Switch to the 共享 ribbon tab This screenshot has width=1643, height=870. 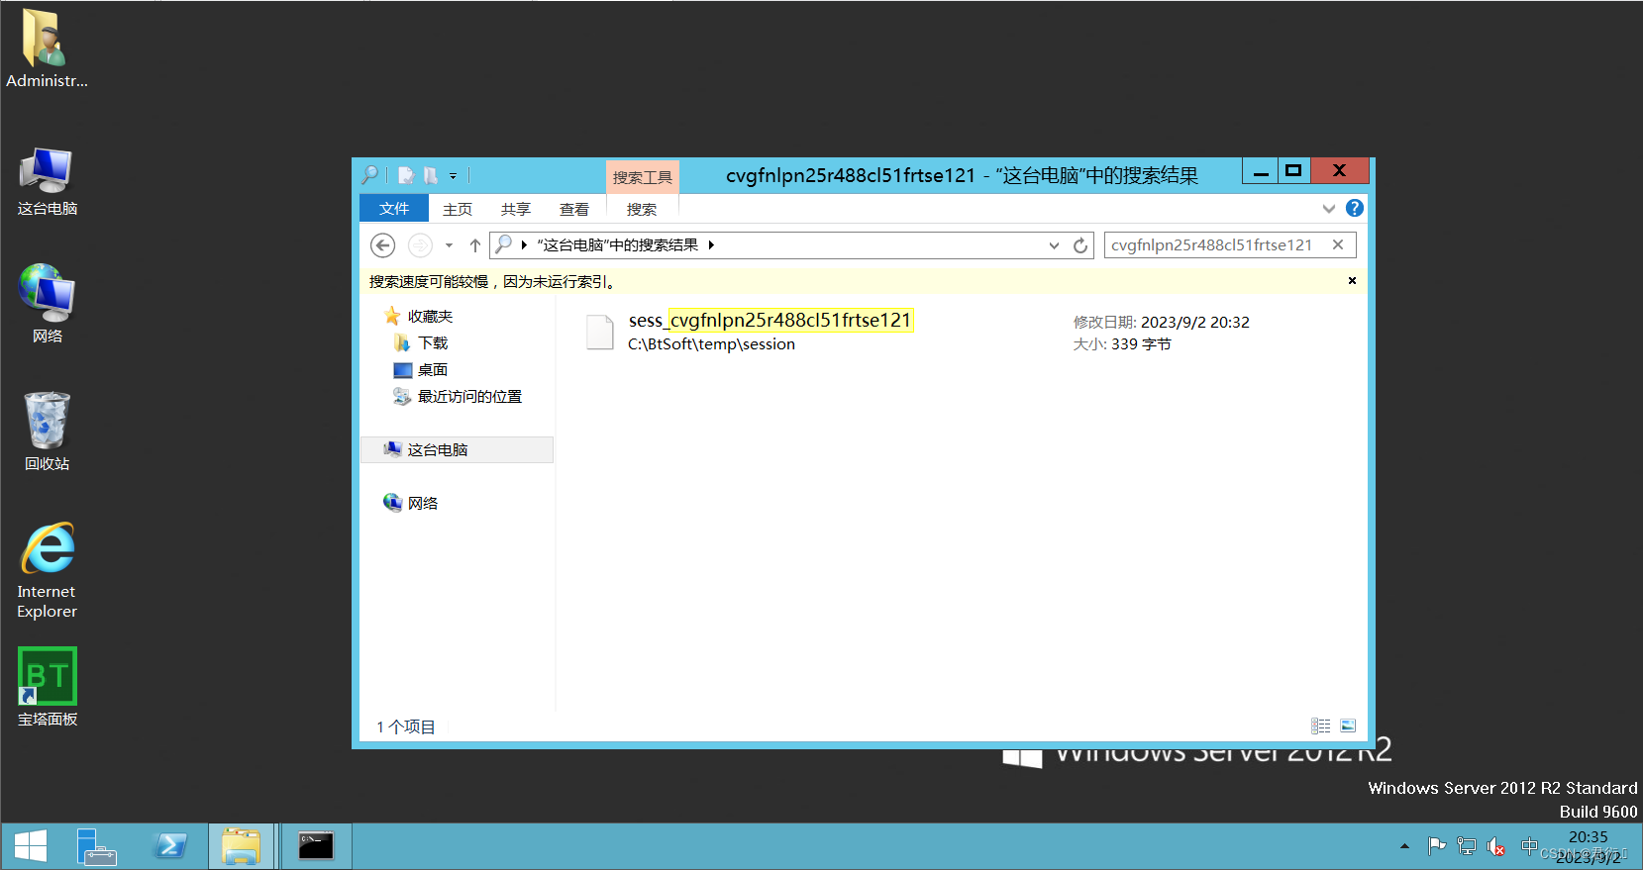(x=516, y=209)
